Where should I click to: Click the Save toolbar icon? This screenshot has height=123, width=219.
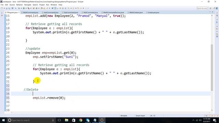[7, 8]
